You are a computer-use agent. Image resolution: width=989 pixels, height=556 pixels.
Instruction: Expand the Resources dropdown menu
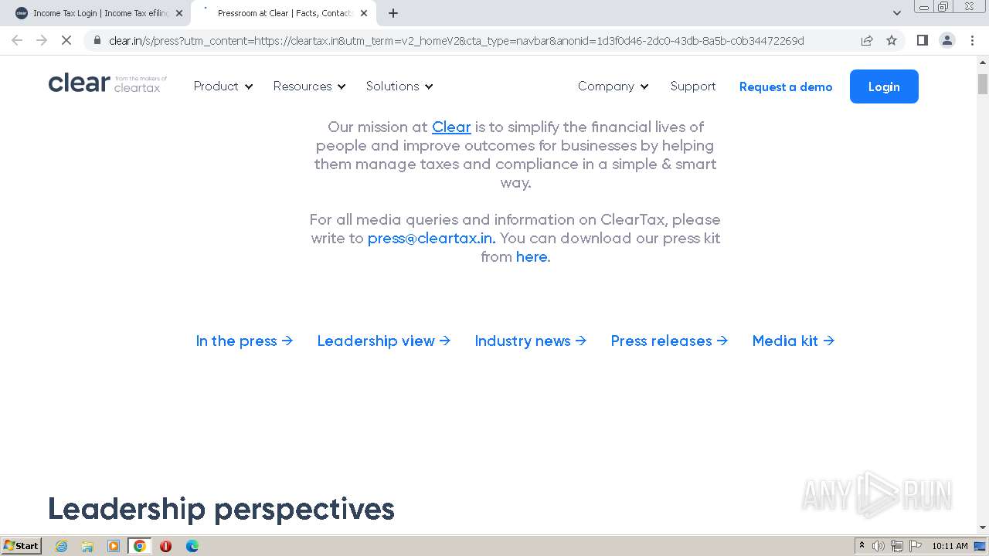coord(310,86)
